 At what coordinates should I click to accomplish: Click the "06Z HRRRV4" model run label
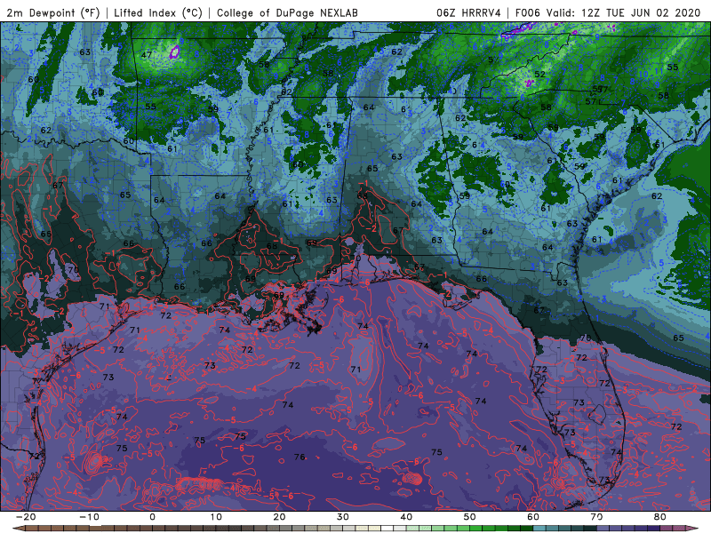pos(469,12)
